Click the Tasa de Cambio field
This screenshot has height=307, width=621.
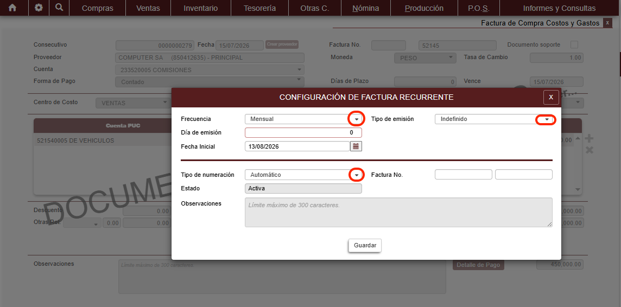pyautogui.click(x=556, y=57)
